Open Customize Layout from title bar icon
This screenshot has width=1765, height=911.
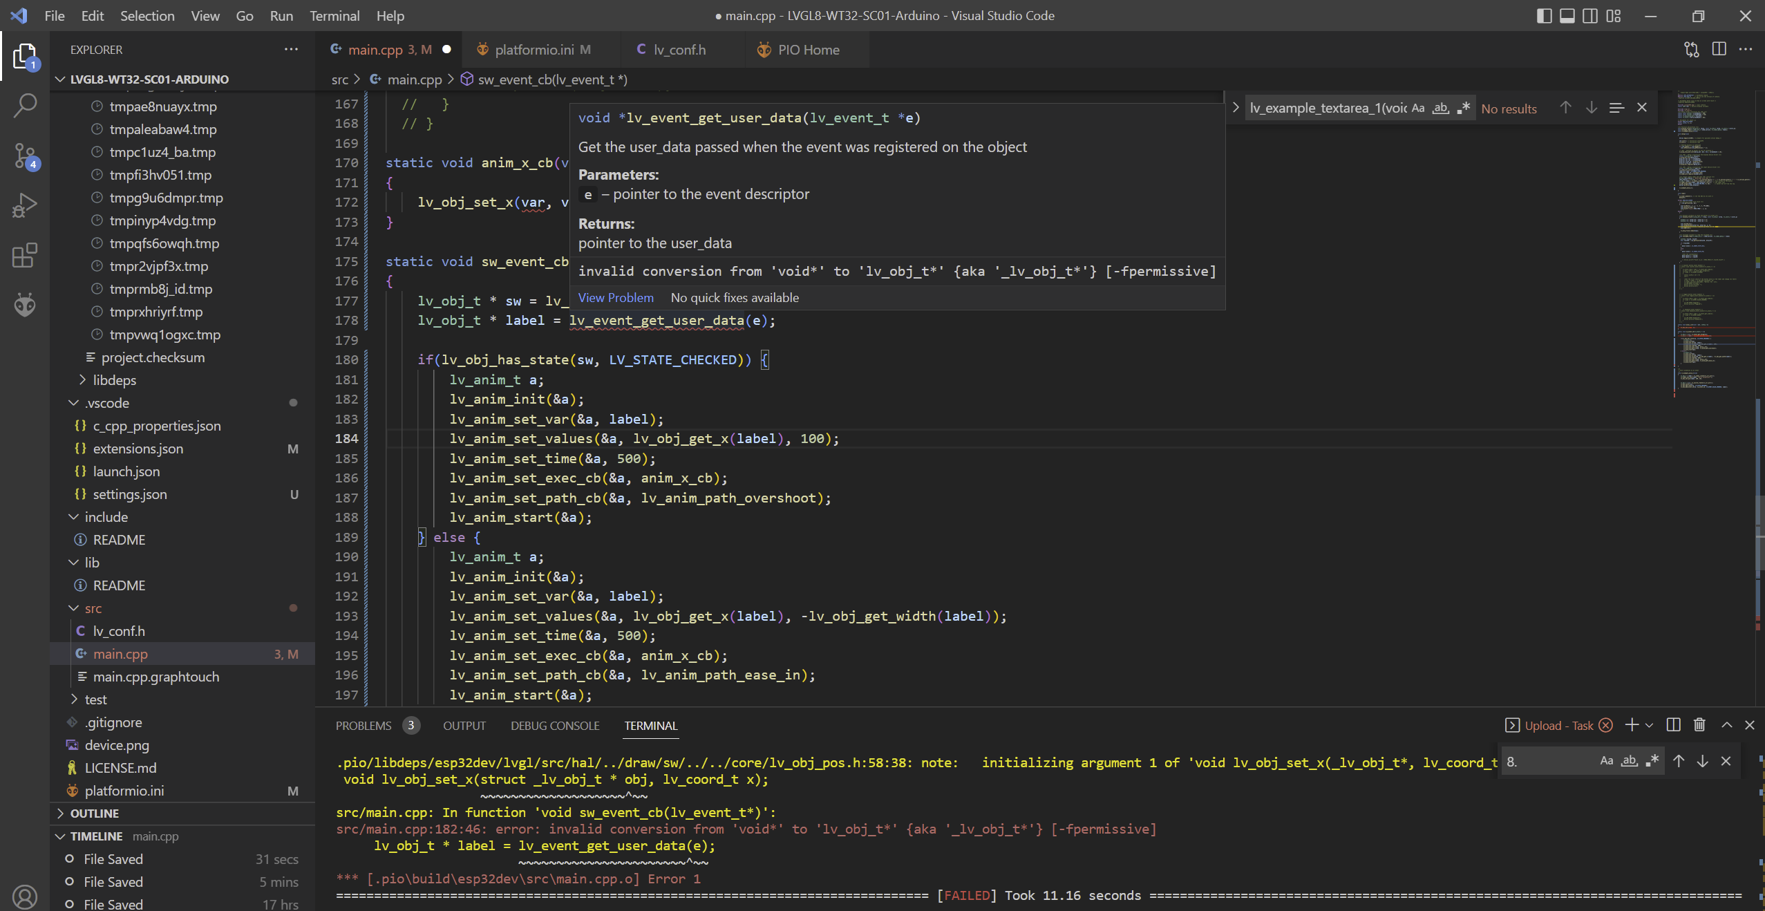[1614, 15]
